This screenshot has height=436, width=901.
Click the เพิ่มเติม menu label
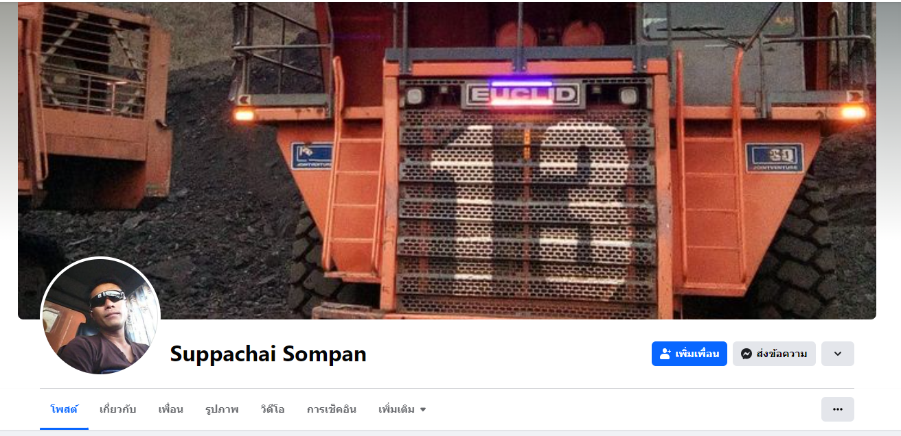pos(396,409)
